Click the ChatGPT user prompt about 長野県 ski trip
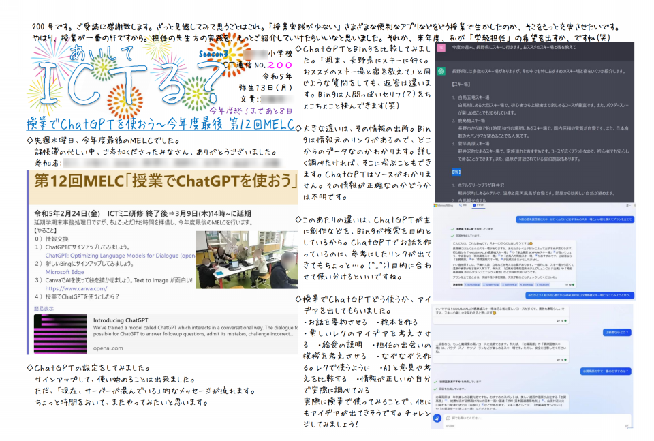The width and height of the screenshot is (654, 441). [x=514, y=48]
